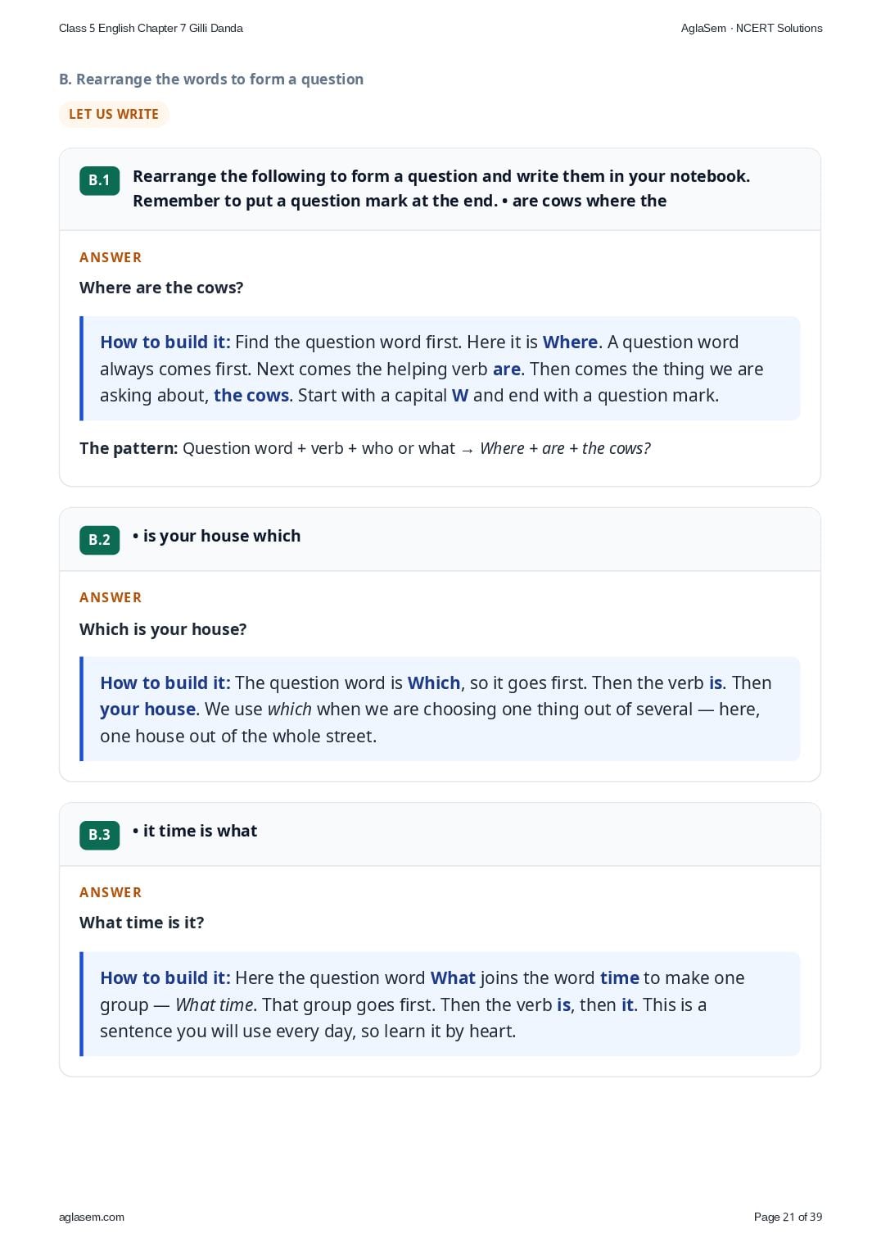Click the answer text Where are the cows?

click(x=161, y=288)
